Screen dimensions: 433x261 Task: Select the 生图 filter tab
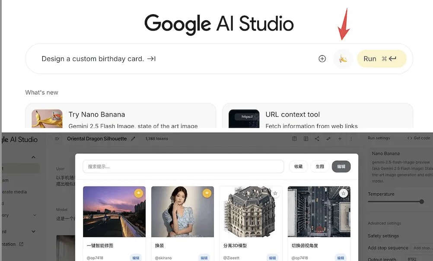pos(320,166)
